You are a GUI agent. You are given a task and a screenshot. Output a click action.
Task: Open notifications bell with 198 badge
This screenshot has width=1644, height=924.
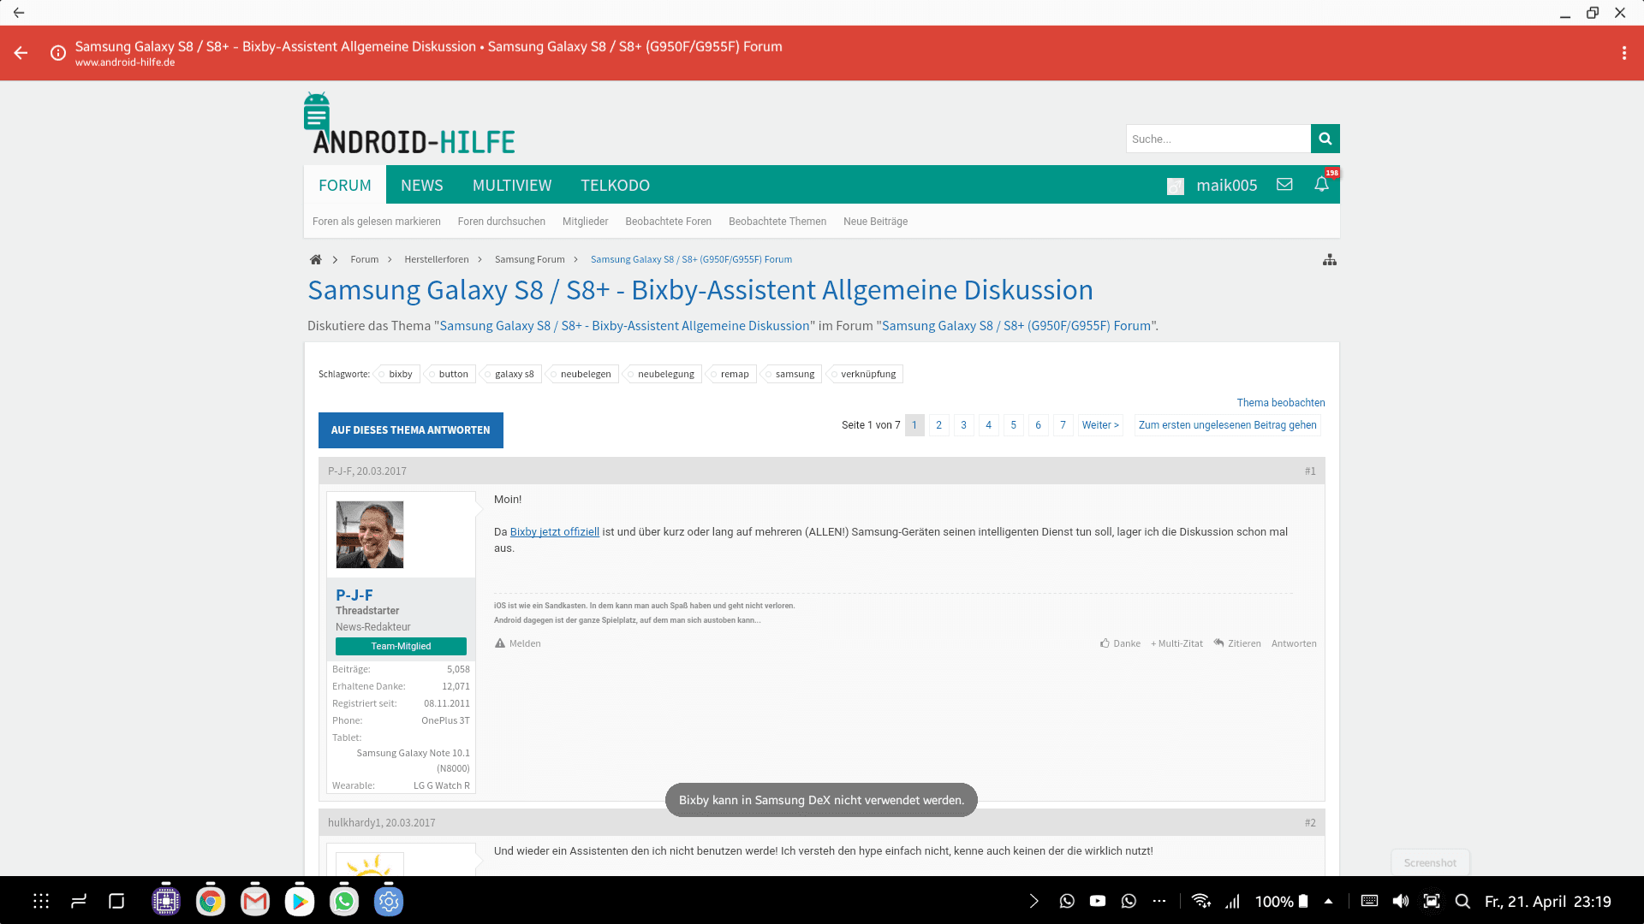(x=1322, y=185)
